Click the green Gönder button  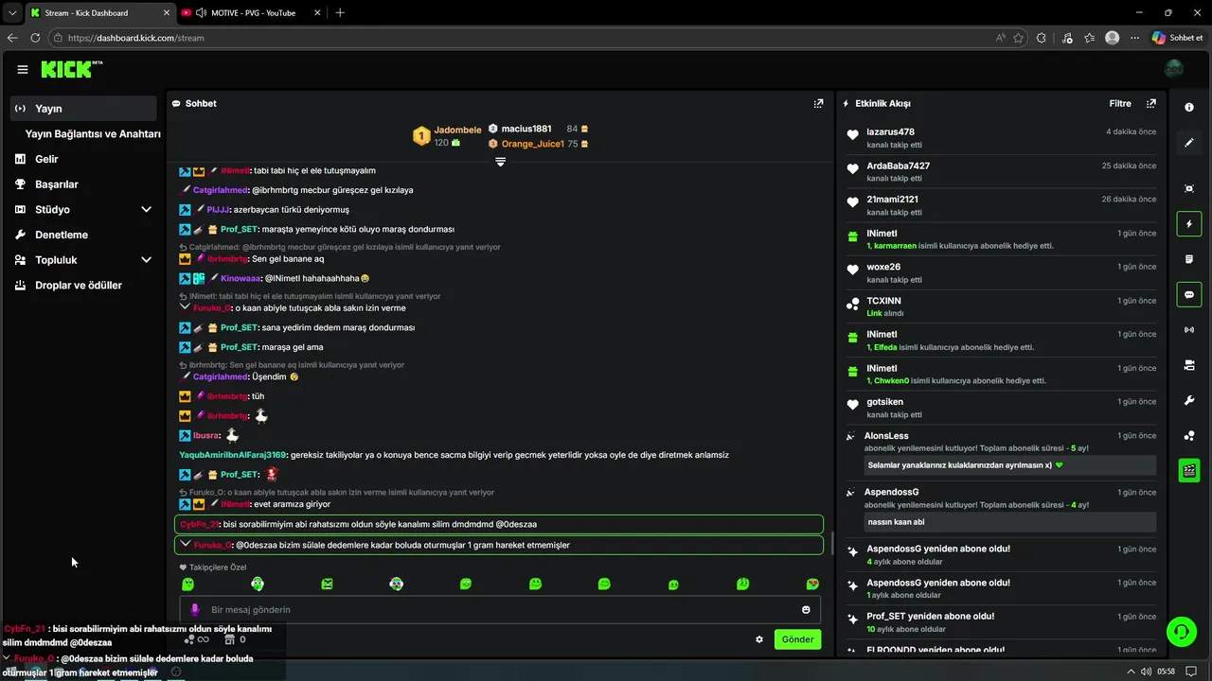click(x=797, y=639)
